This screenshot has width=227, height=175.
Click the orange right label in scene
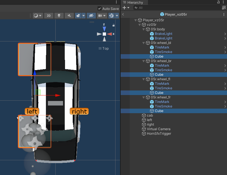coord(79,111)
